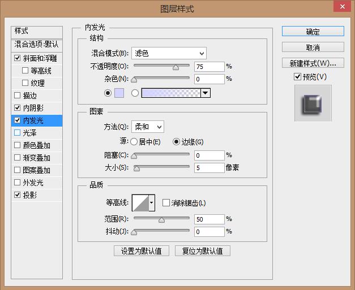Open the 样式 list header item
The image size is (355, 290).
tap(37, 32)
